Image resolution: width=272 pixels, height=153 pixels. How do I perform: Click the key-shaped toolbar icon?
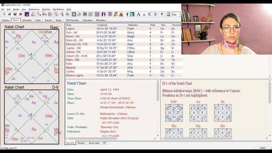(162, 14)
